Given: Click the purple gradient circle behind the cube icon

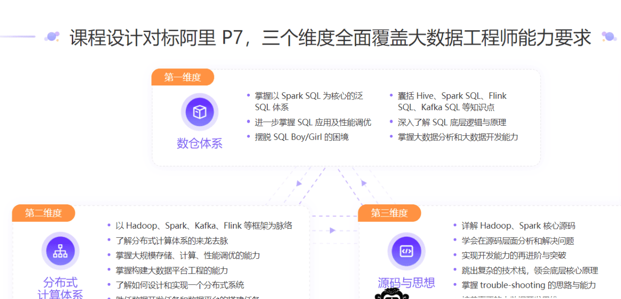Looking at the screenshot, I should (199, 112).
